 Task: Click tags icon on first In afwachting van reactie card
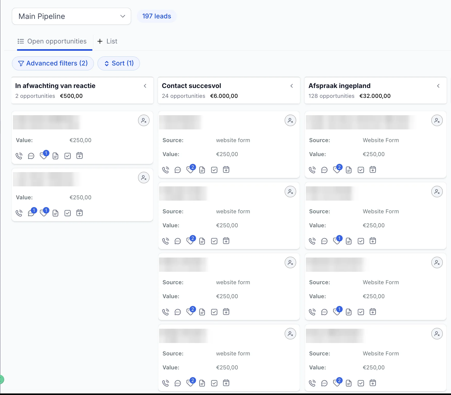44,155
